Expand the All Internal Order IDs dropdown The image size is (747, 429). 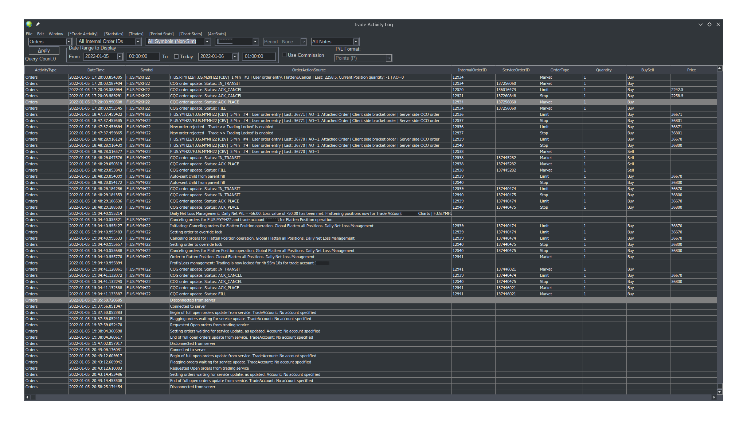[138, 42]
